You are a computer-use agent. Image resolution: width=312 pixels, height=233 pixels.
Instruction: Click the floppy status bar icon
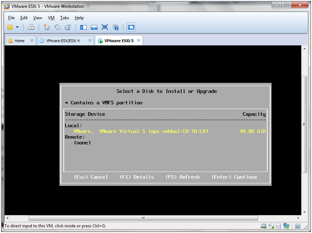pyautogui.click(x=279, y=226)
